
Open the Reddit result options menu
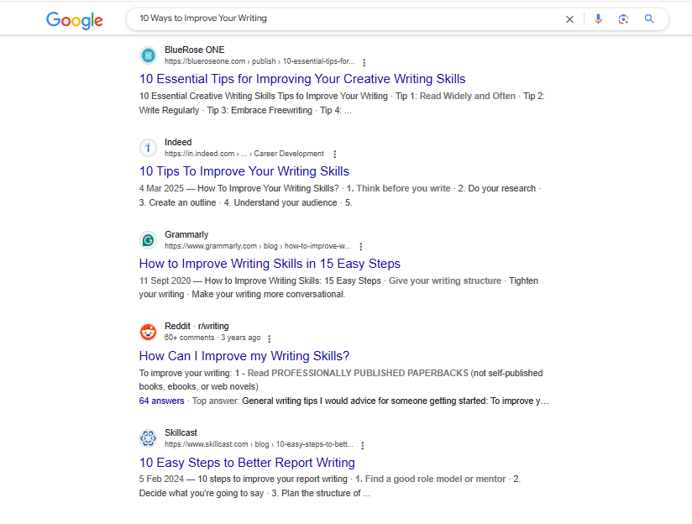point(269,338)
